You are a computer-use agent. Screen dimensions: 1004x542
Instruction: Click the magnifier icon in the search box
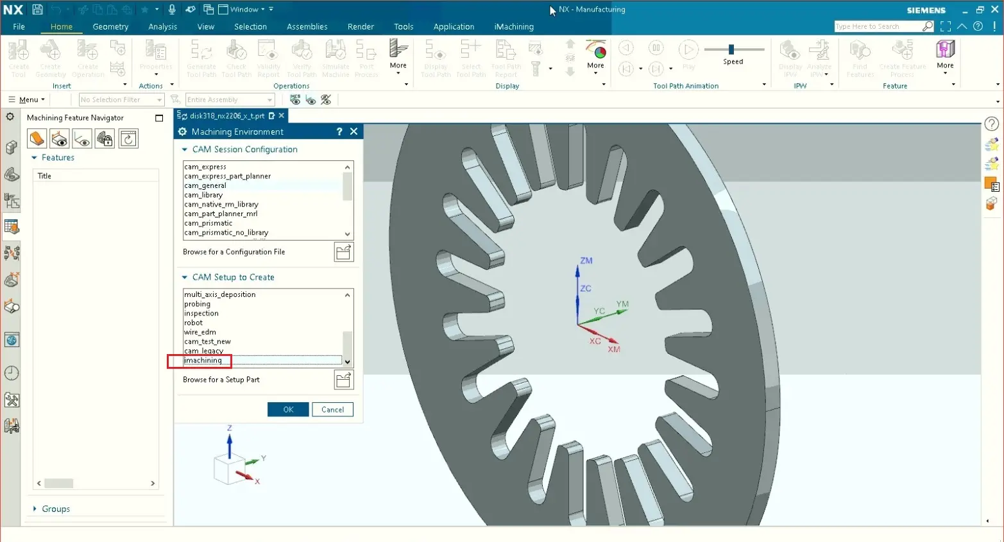[x=928, y=26]
